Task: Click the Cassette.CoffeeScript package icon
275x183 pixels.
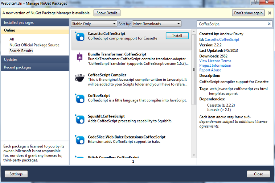Action: point(80,37)
